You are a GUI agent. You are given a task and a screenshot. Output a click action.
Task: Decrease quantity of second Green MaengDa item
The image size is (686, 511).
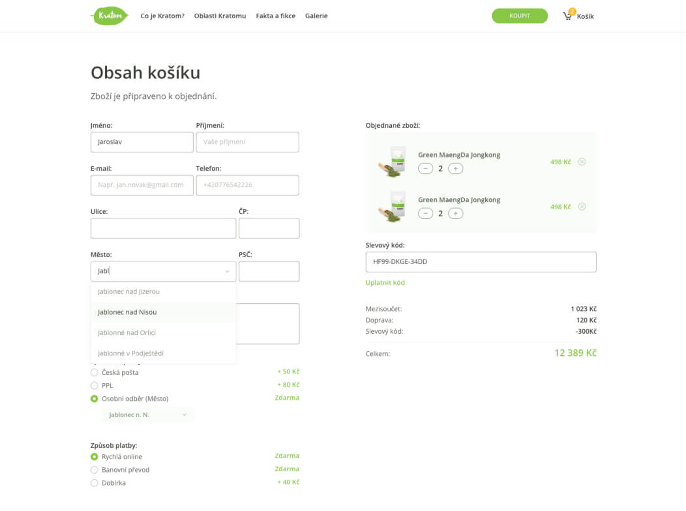point(425,213)
